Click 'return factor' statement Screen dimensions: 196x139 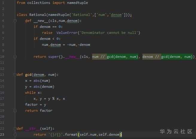coord(39,111)
